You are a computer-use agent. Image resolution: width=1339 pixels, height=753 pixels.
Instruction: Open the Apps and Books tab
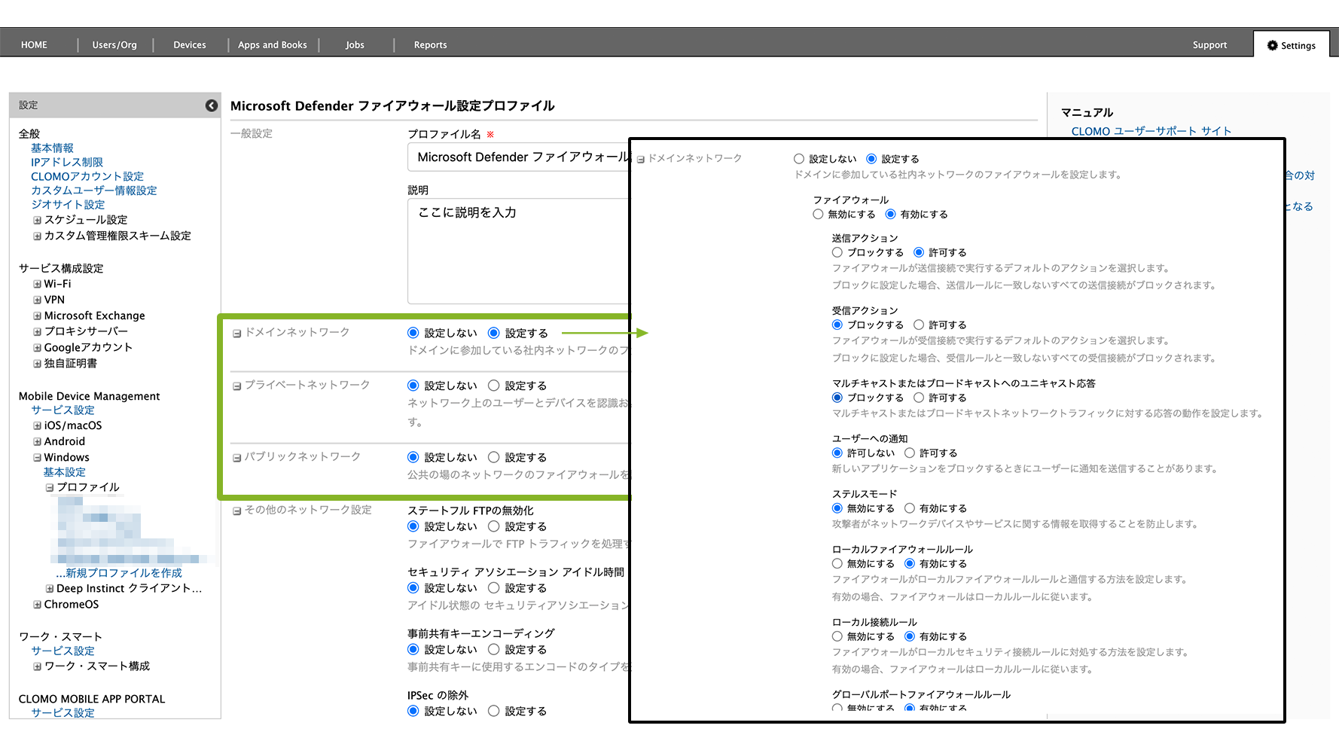point(272,45)
